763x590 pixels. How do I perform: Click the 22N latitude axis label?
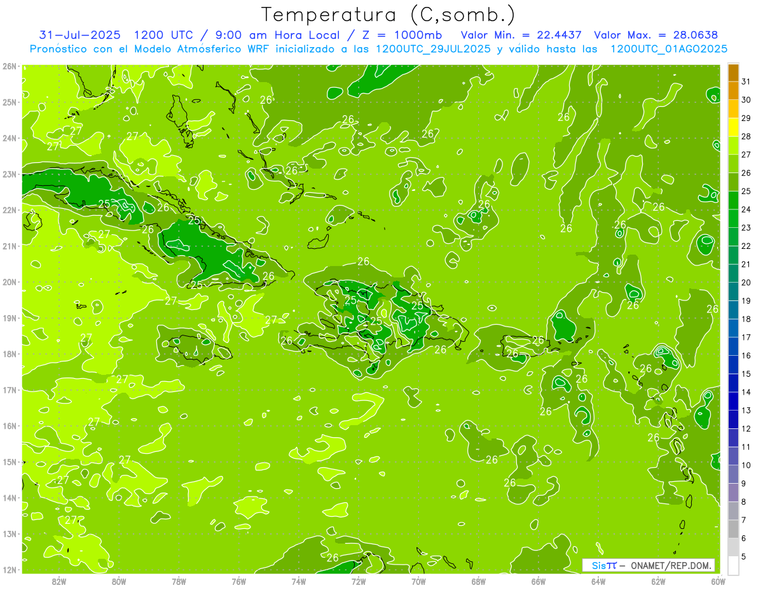point(9,210)
